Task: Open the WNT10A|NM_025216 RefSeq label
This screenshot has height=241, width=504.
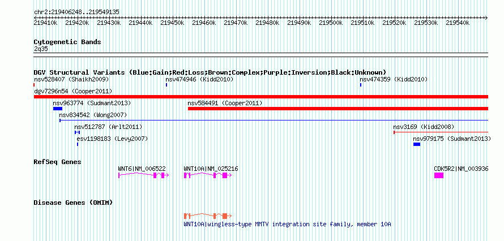Action: 211,169
